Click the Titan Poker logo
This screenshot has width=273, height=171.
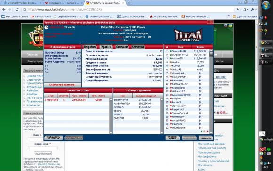(189, 35)
